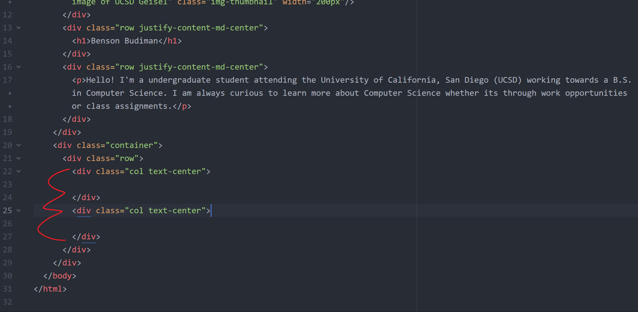Click line number 32 in gutter
The image size is (638, 312).
point(7,302)
